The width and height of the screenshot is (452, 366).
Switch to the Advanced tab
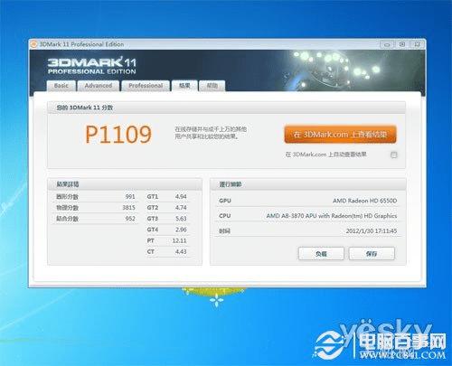coord(99,86)
